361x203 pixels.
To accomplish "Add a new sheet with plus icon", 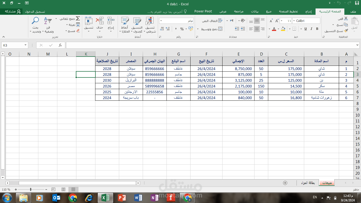I will coord(285,183).
